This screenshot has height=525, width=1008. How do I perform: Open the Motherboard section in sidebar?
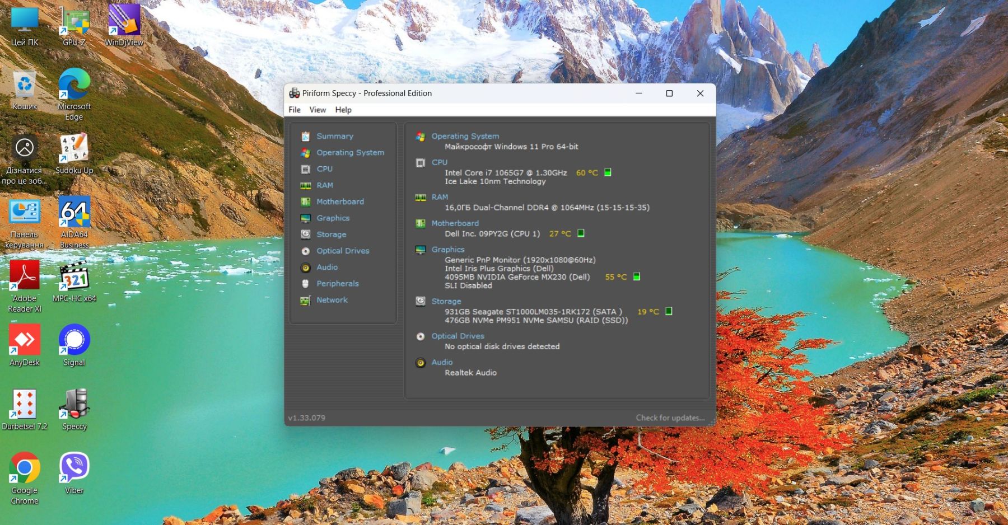(x=340, y=201)
